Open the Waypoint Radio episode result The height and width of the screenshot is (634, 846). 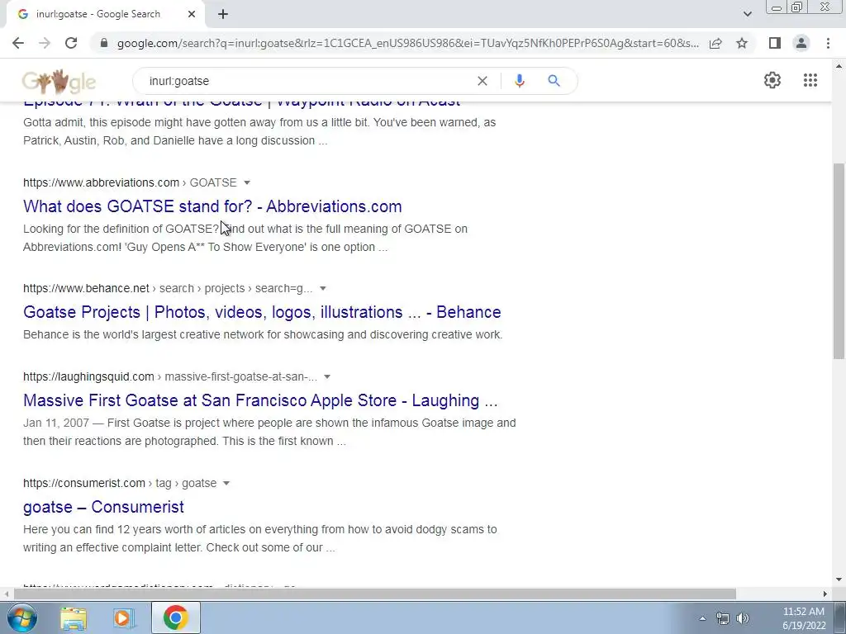click(x=242, y=103)
